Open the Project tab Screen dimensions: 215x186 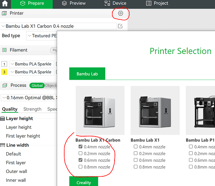(x=157, y=3)
